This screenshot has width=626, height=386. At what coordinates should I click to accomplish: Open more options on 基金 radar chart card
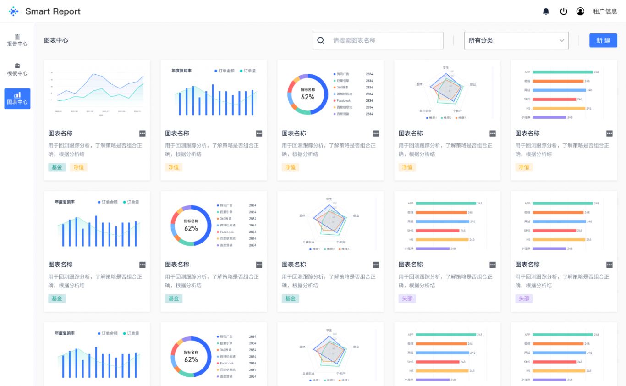pos(376,265)
